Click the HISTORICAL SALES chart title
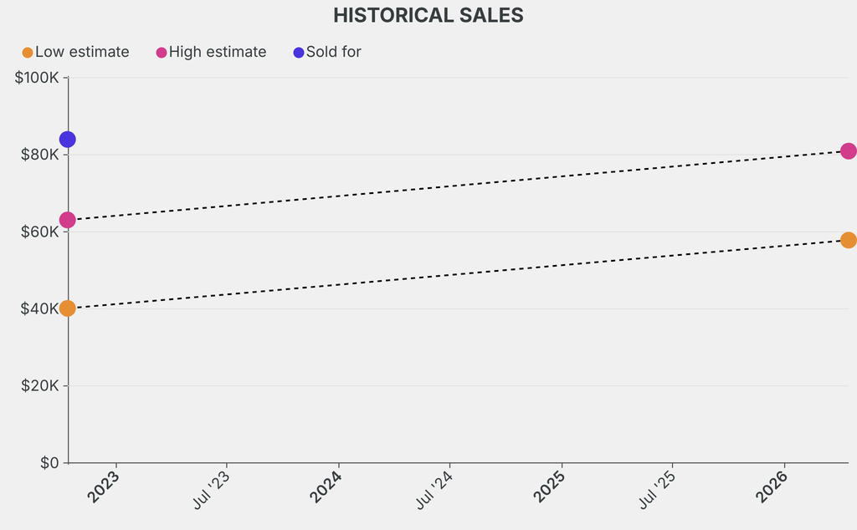The height and width of the screenshot is (530, 857). click(428, 15)
